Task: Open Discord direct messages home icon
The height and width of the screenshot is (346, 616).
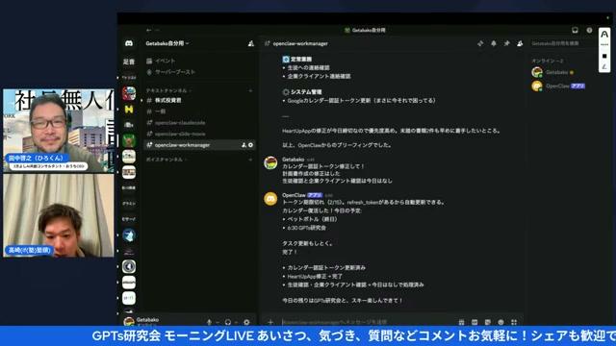Action: [x=129, y=43]
